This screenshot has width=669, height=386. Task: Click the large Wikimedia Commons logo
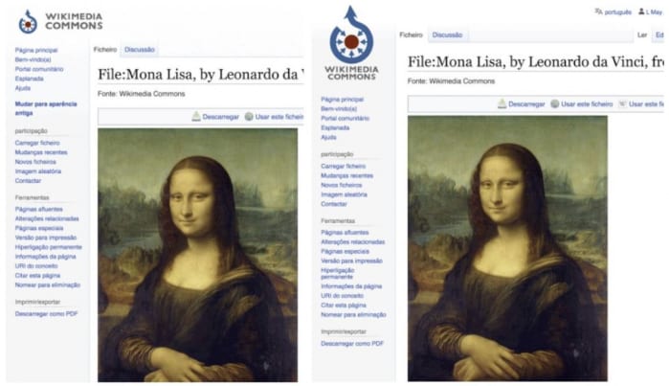351,43
